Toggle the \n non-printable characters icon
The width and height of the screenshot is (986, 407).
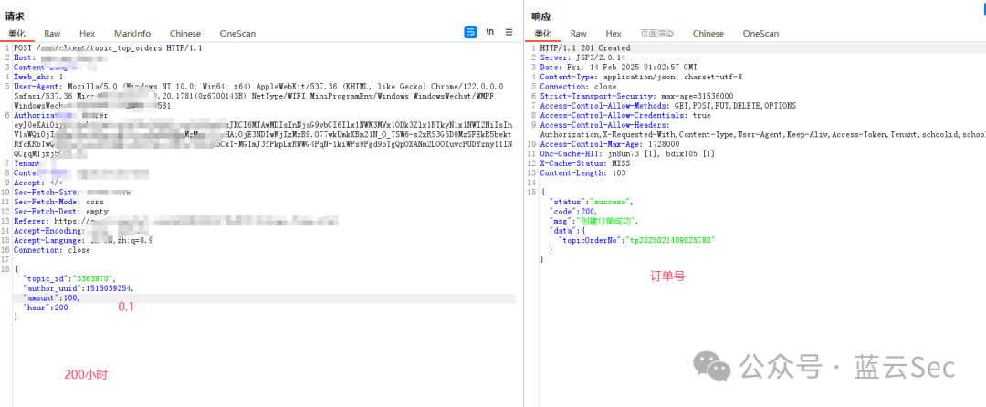coord(490,33)
